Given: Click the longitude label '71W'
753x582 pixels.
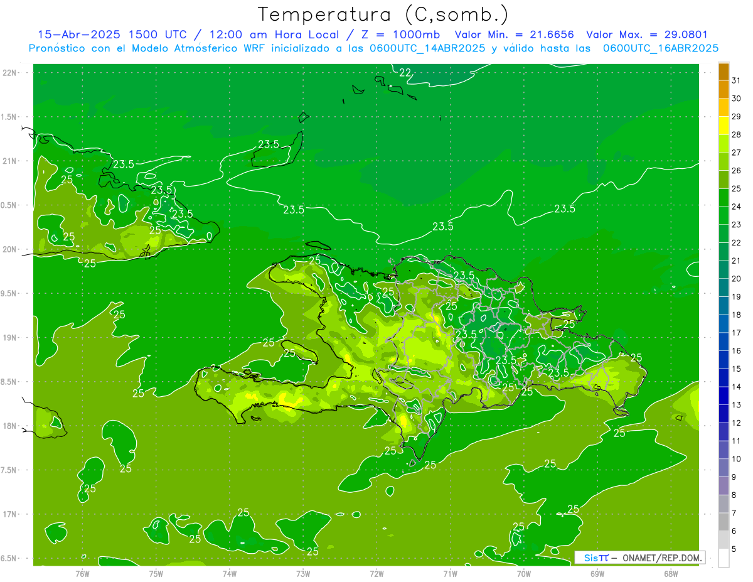Looking at the screenshot, I should (450, 574).
